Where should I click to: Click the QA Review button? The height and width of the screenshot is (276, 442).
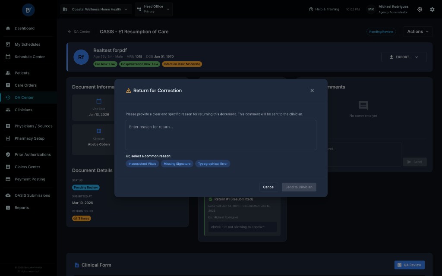(409, 265)
